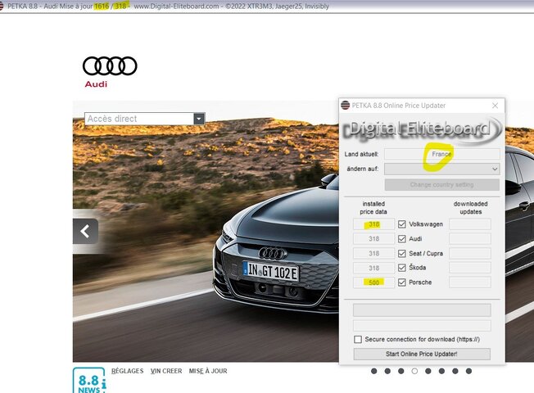Select the first carousel dot
534x393 pixels.
(x=374, y=371)
